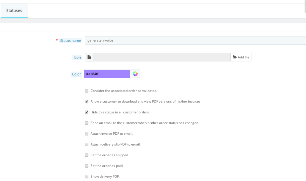Click the vertical scrollbar at right edge
Viewport: 306px width, 181px height.
[x=305, y=6]
